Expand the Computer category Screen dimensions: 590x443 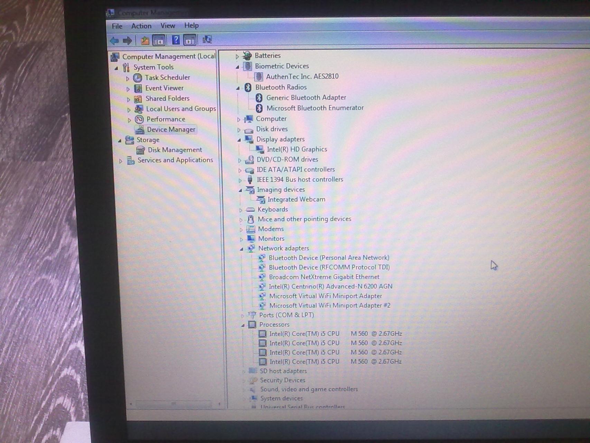[238, 119]
